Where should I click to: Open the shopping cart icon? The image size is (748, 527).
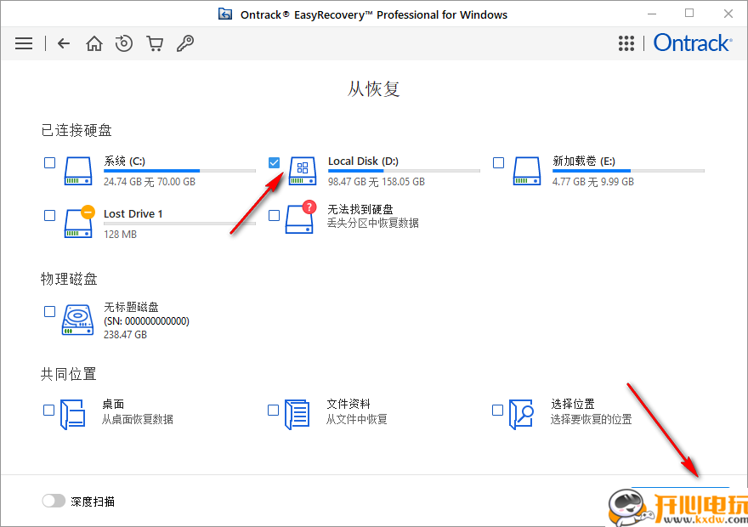click(155, 42)
